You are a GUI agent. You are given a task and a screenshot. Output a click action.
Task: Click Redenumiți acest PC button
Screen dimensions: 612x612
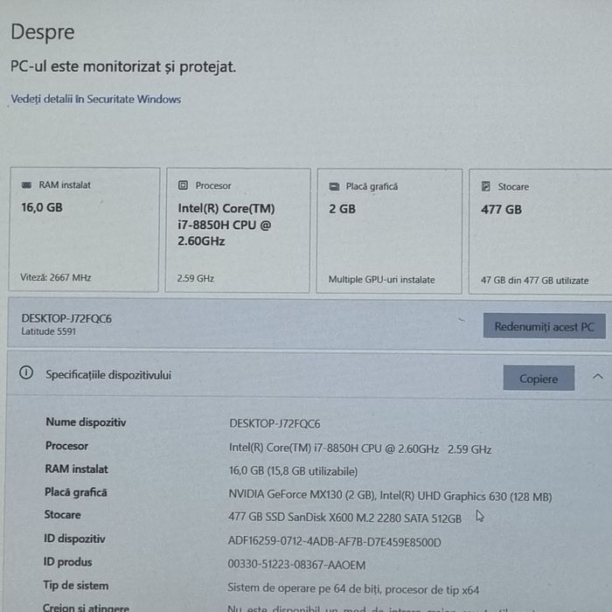coord(544,326)
